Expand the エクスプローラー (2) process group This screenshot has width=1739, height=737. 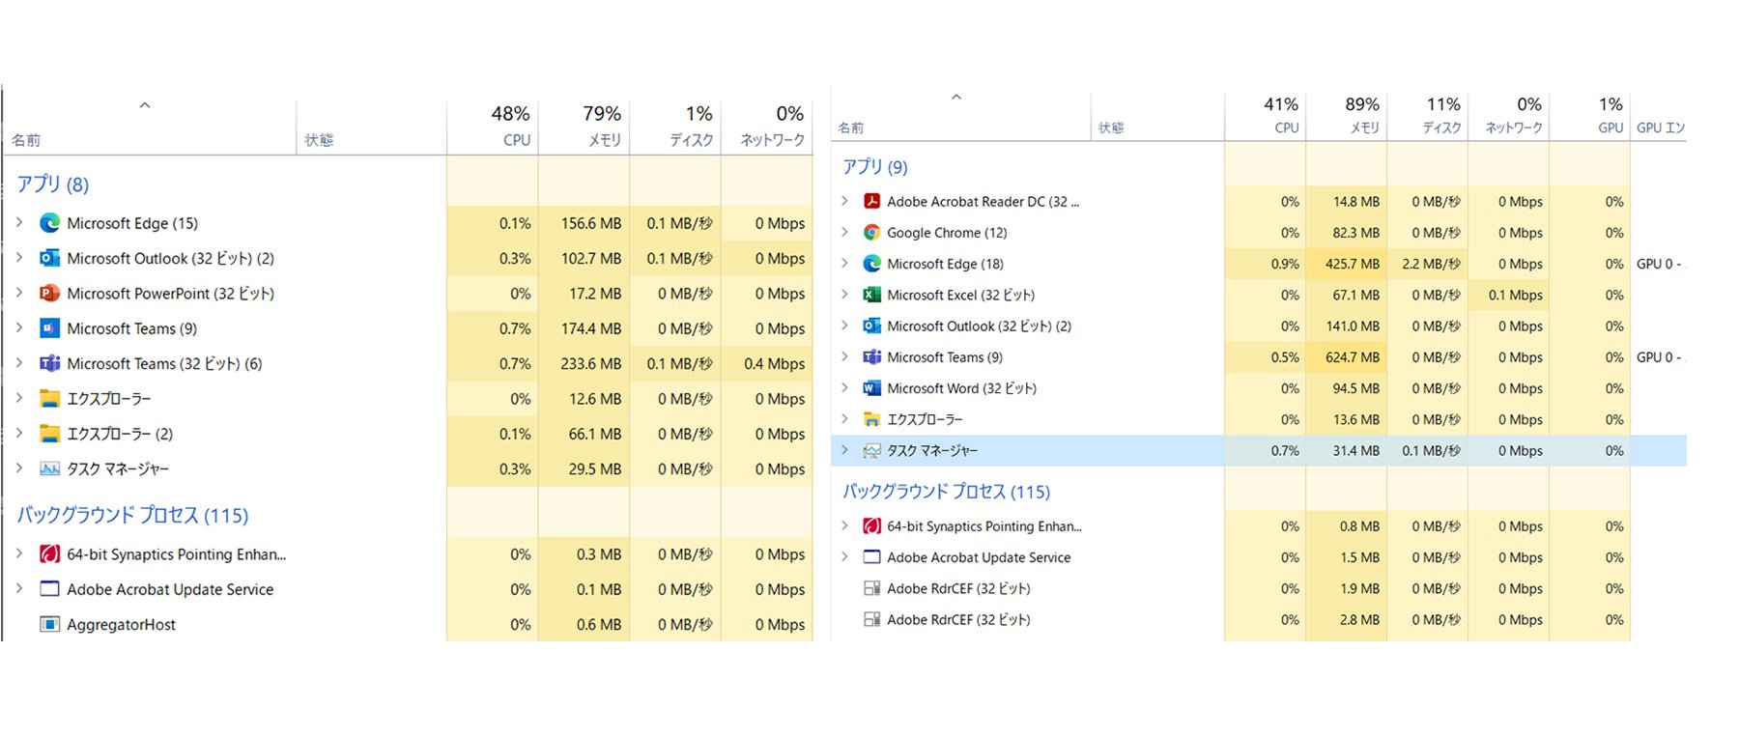(19, 433)
